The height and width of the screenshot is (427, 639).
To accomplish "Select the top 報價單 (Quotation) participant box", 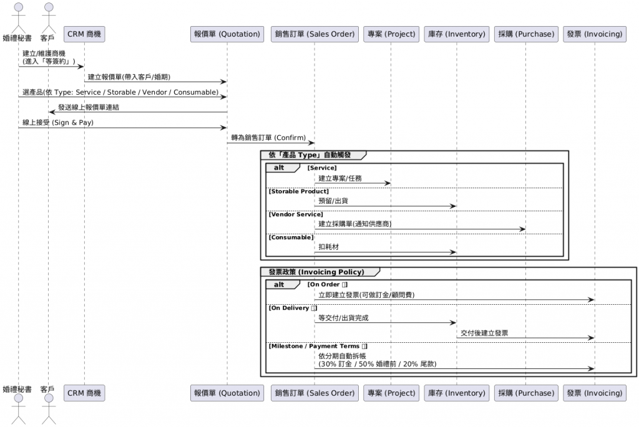I will click(227, 34).
